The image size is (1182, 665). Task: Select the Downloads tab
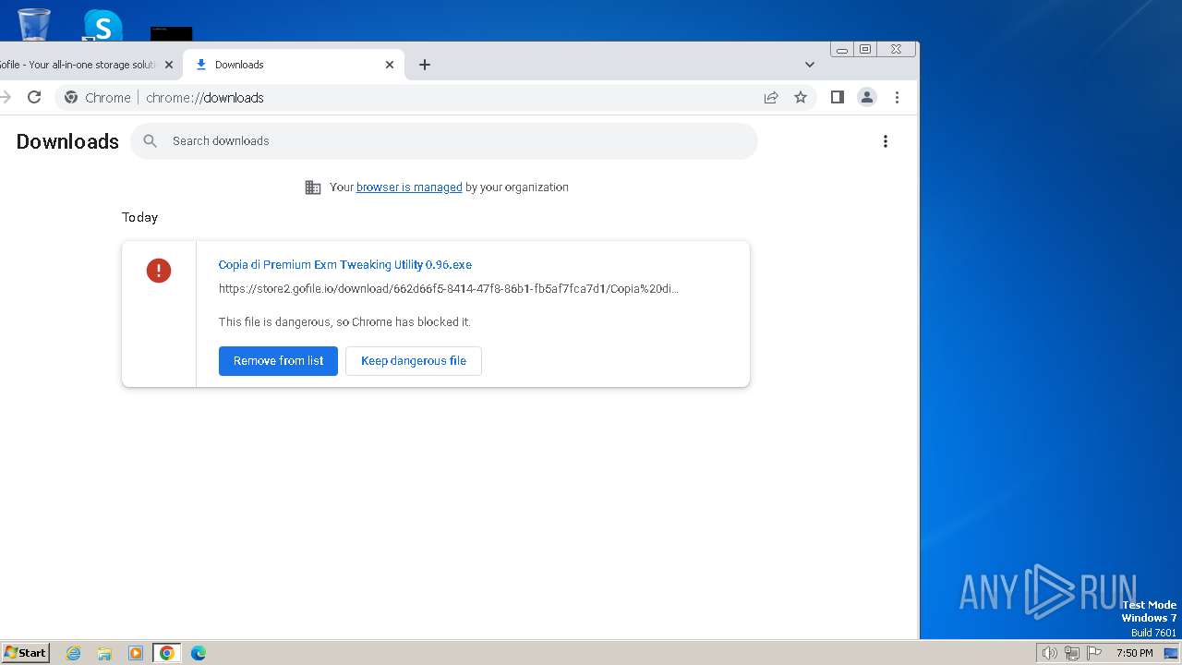point(294,65)
